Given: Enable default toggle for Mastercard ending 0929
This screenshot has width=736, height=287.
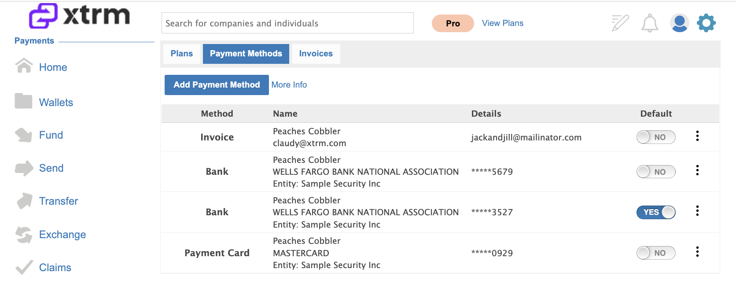Looking at the screenshot, I should (x=656, y=253).
